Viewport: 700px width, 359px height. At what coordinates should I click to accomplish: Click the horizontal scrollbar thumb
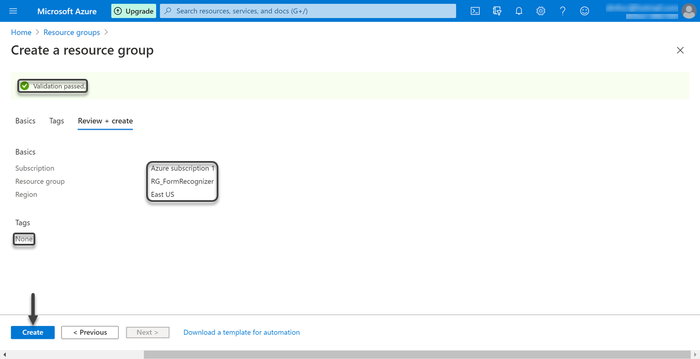click(417, 355)
